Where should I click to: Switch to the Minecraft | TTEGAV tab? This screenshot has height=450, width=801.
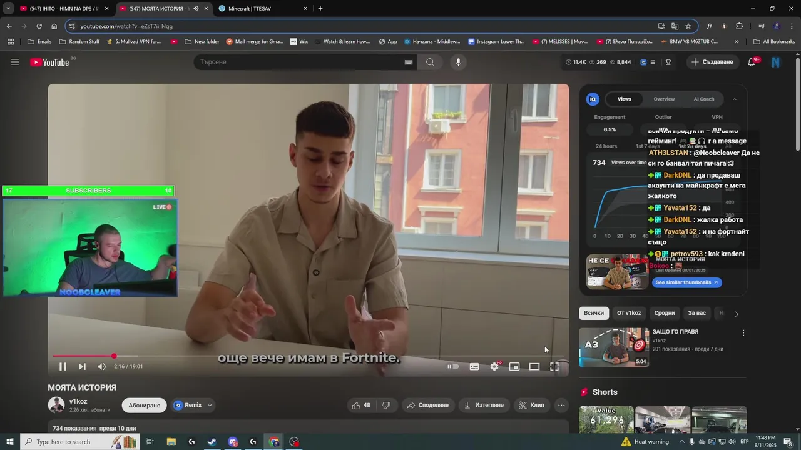coord(263,9)
